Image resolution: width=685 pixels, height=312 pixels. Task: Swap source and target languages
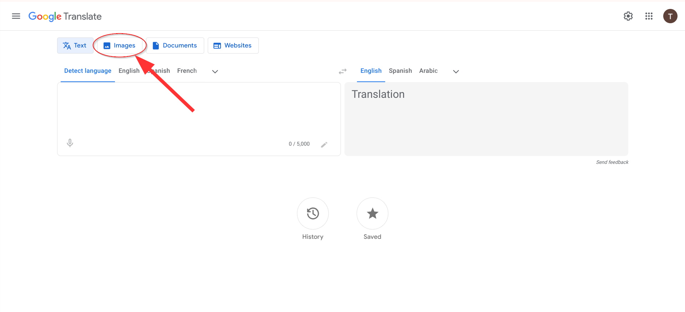point(343,71)
